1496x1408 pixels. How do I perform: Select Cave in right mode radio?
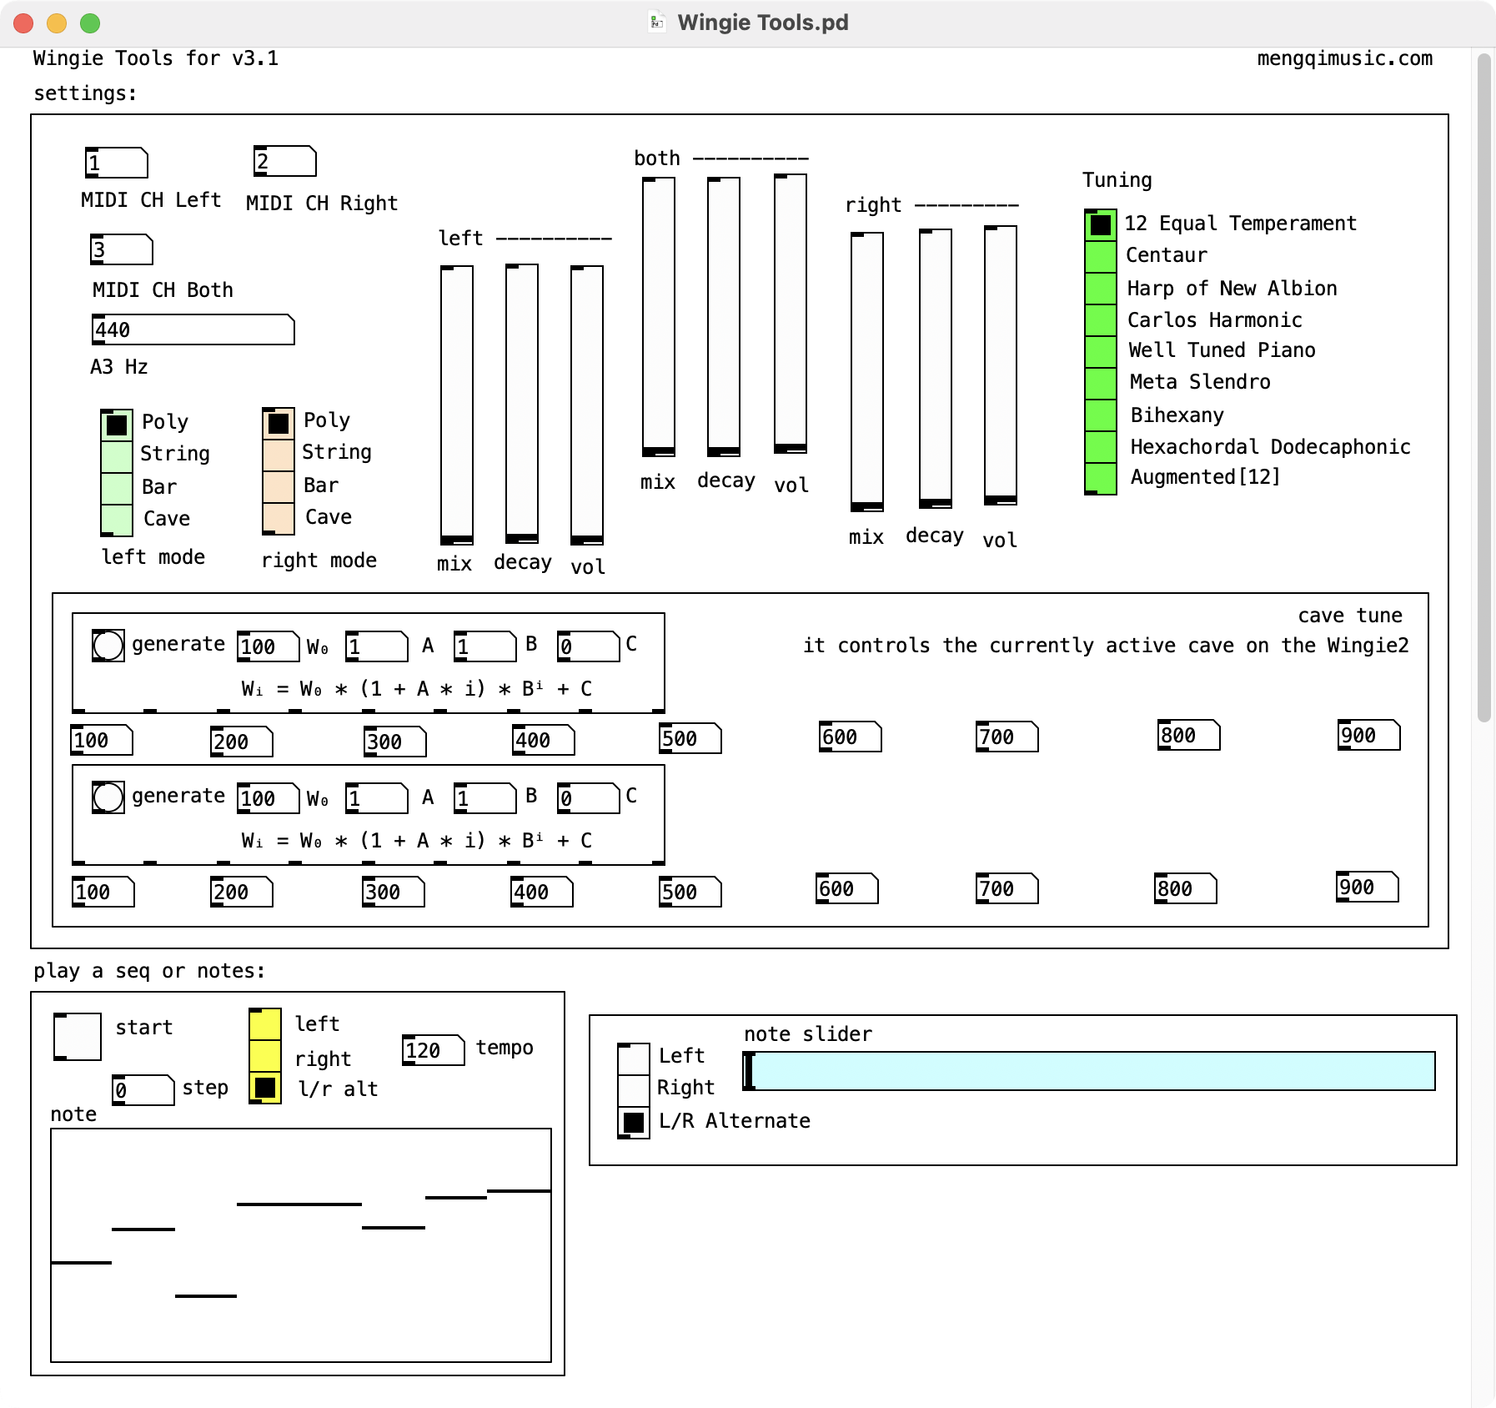point(279,519)
